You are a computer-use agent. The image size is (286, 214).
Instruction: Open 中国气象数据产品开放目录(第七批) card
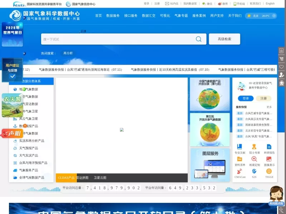point(210,94)
